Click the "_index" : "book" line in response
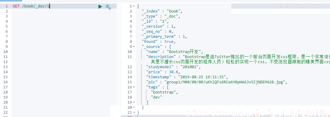330x117 pixels. (x=162, y=11)
